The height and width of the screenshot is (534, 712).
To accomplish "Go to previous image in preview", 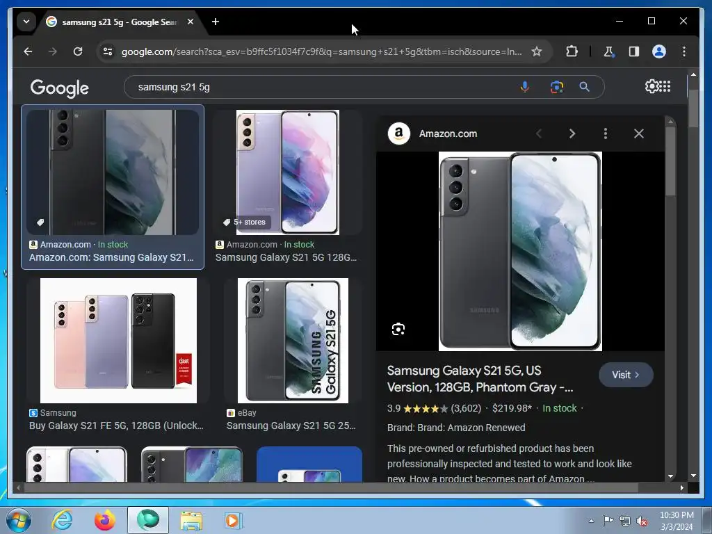I will (x=539, y=133).
